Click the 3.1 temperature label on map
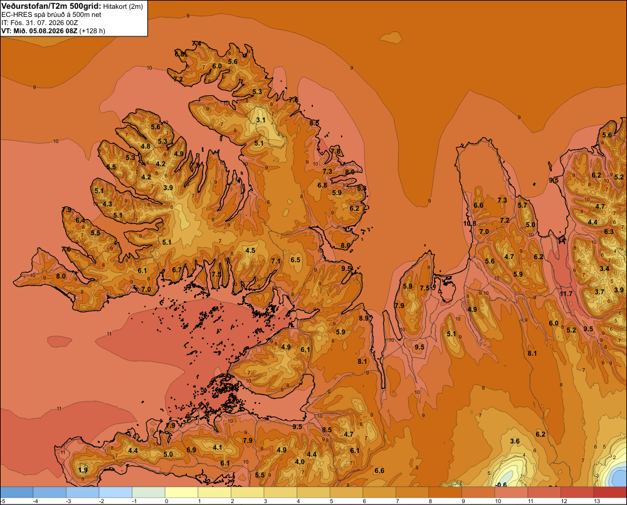627x505 pixels. [261, 120]
